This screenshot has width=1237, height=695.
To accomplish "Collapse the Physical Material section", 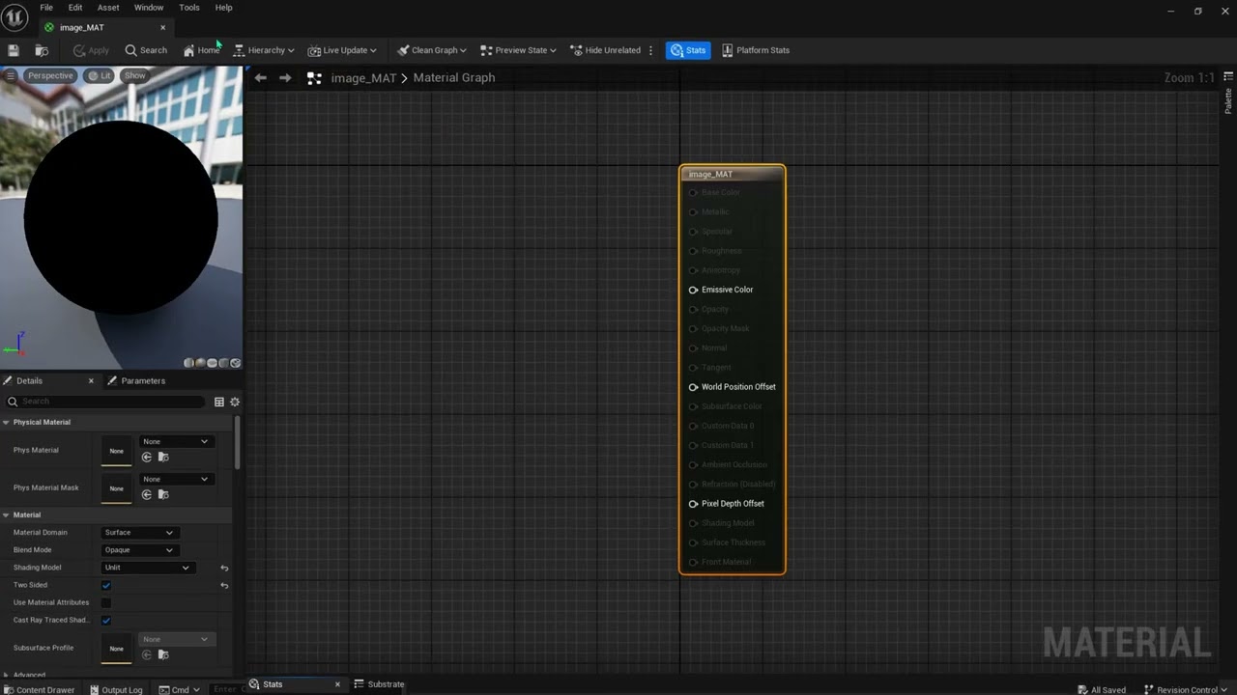I will (6, 423).
